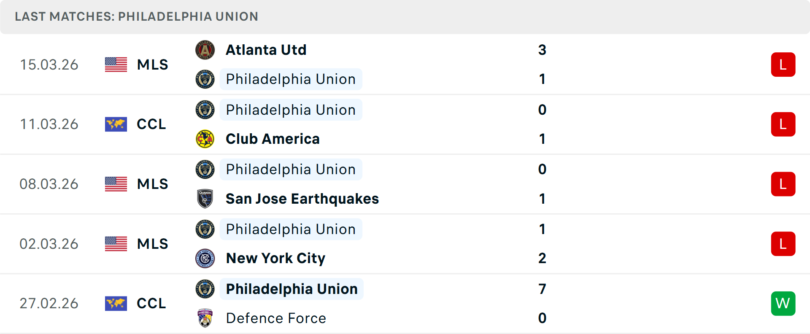Viewport: 810px width, 334px height.
Task: Click the MLS label on 08.03.26 row
Action: (151, 184)
